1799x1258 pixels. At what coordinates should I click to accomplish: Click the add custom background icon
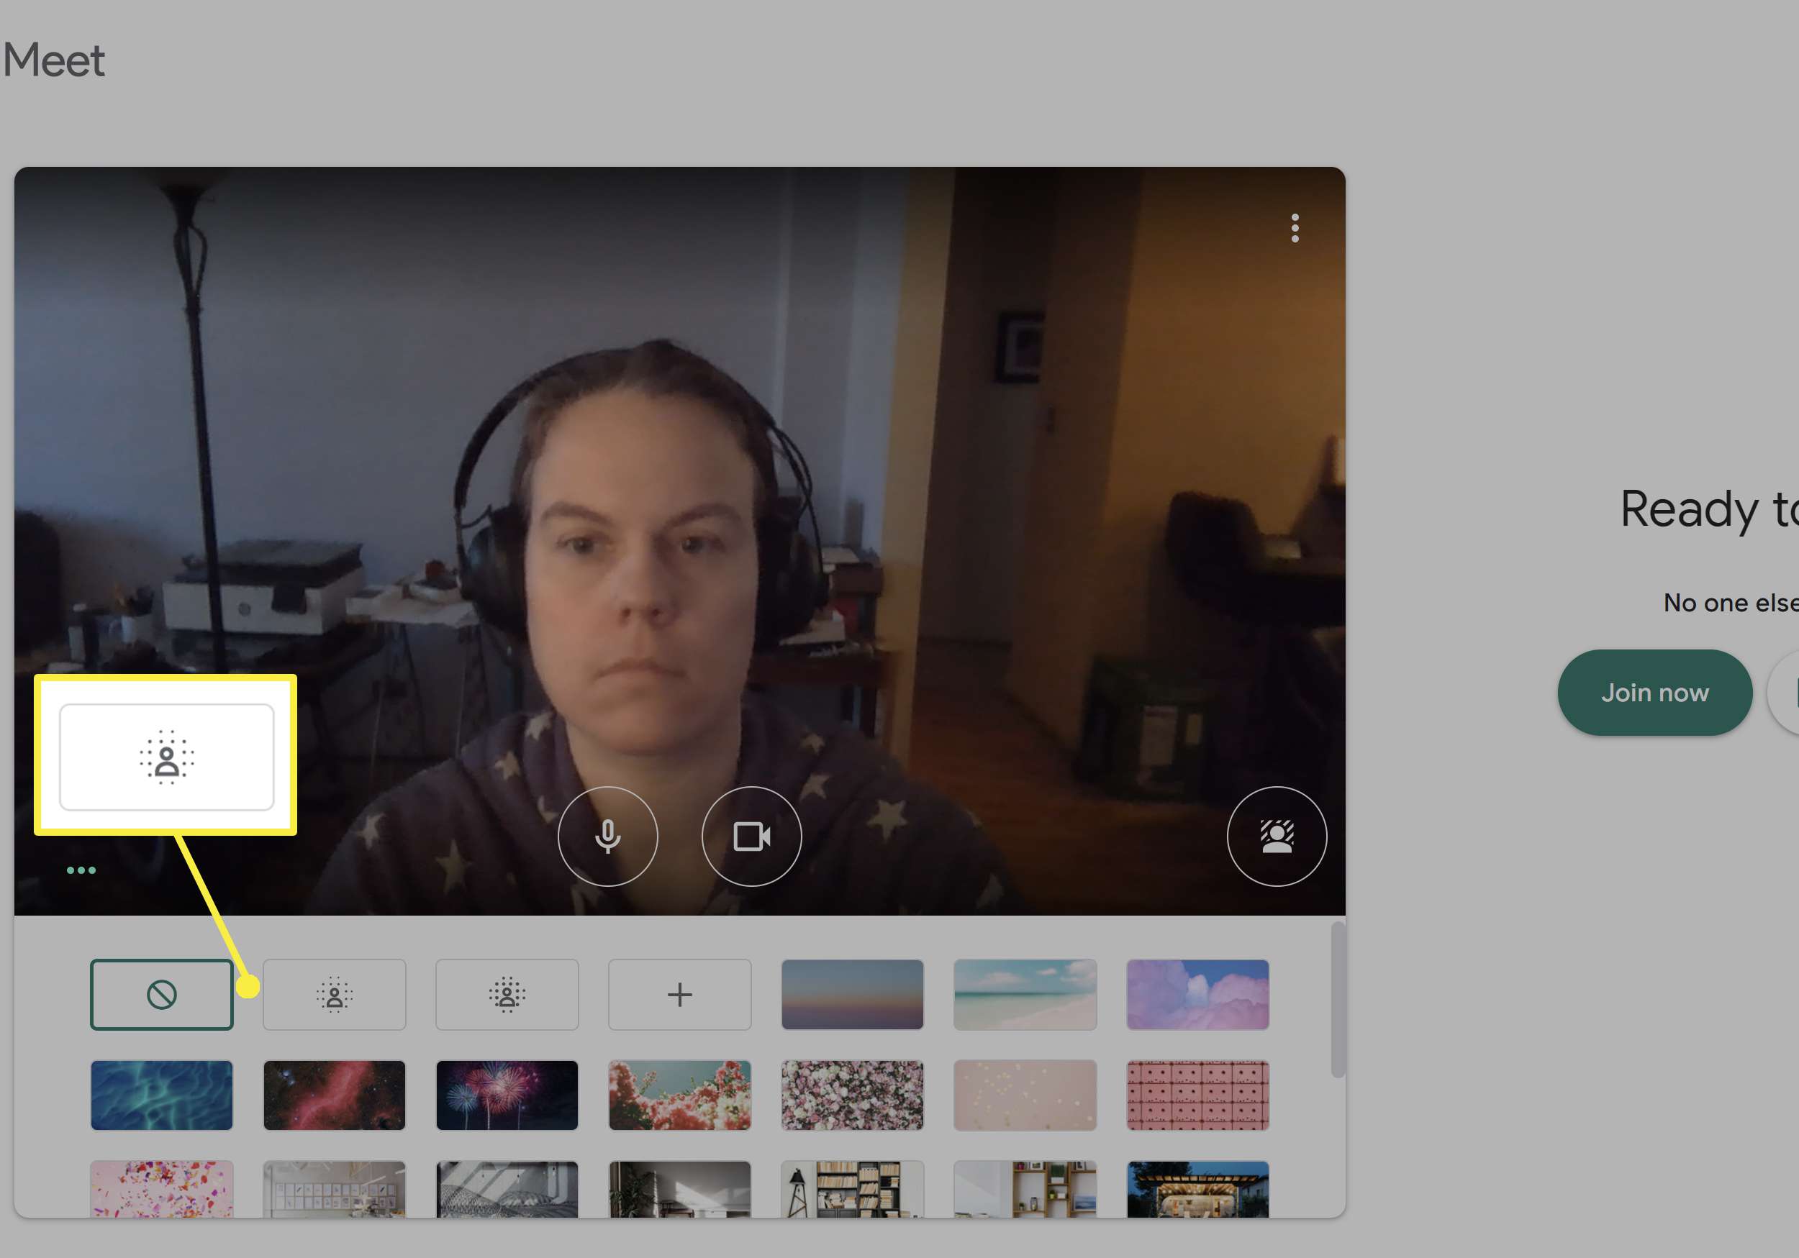click(x=679, y=993)
